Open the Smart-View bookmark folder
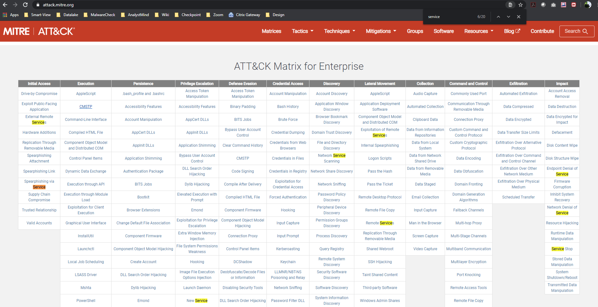Image resolution: width=598 pixels, height=307 pixels. point(37,15)
